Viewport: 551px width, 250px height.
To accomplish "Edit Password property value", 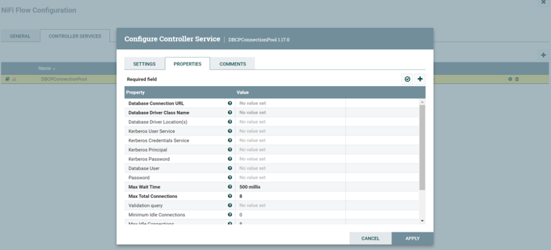I will (291, 177).
